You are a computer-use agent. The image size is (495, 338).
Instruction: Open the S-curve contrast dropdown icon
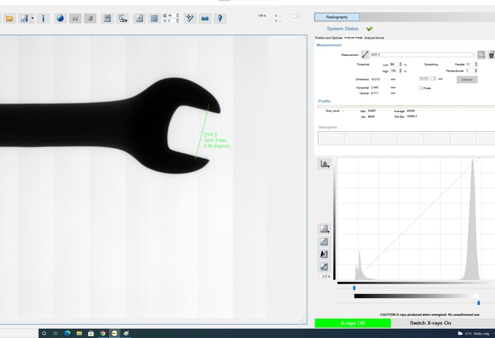coord(324,229)
